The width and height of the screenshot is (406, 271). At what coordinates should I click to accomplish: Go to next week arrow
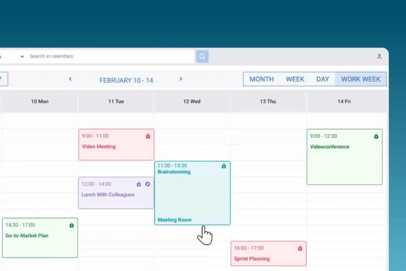click(181, 79)
